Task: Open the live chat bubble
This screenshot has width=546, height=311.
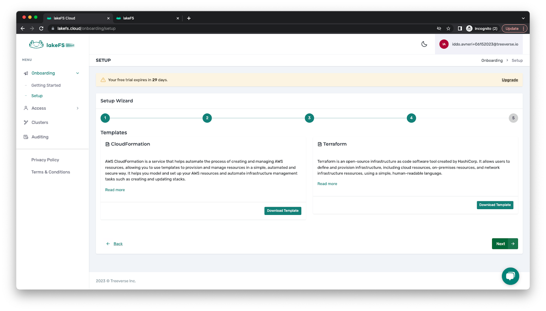Action: tap(510, 276)
